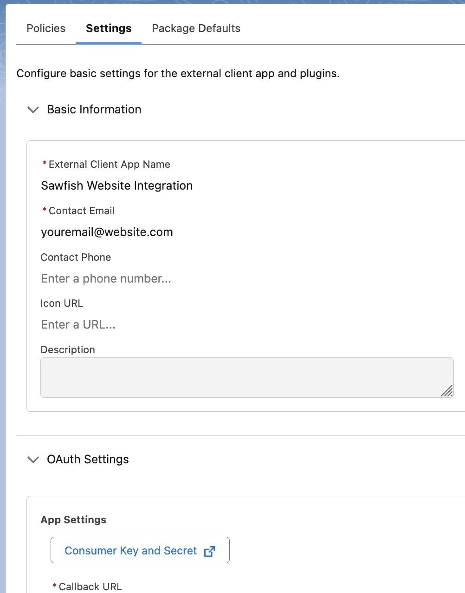Click the Contact Phone label
Screen dimensions: 465x593
(x=76, y=257)
